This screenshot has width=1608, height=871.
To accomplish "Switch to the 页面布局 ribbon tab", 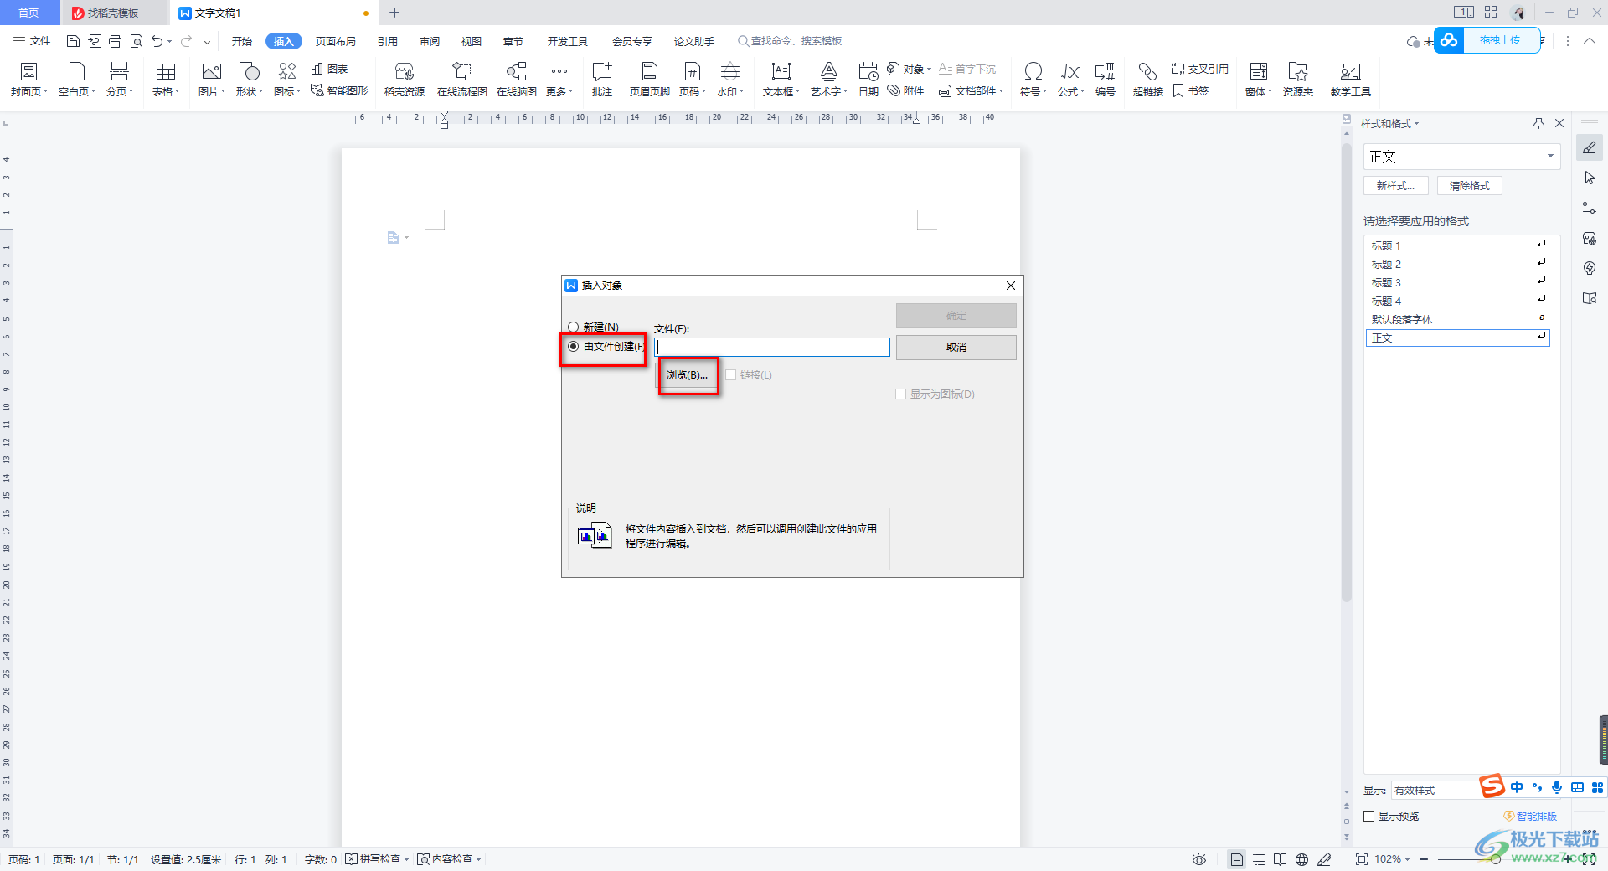I will pos(336,41).
